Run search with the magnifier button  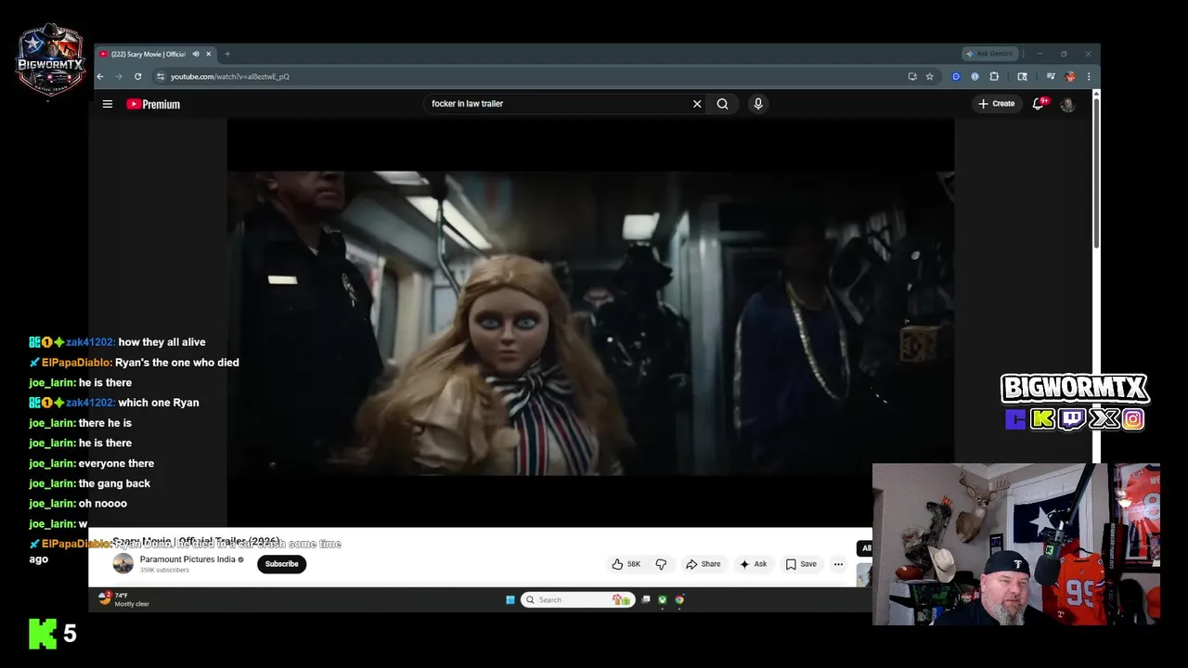(x=722, y=104)
